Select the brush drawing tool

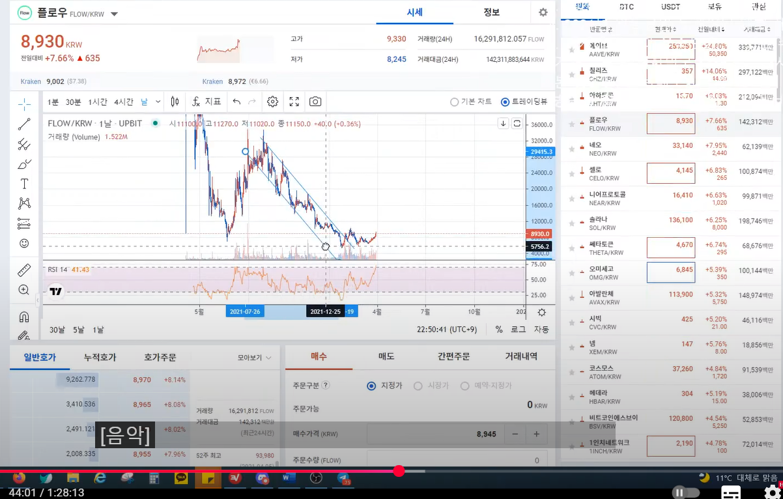(24, 164)
